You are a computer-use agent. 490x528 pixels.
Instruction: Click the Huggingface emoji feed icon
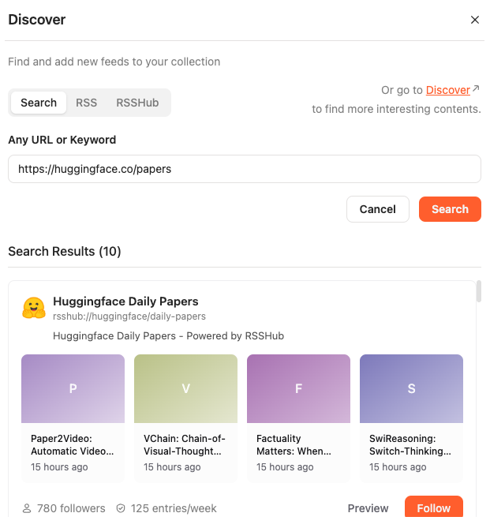(x=33, y=308)
